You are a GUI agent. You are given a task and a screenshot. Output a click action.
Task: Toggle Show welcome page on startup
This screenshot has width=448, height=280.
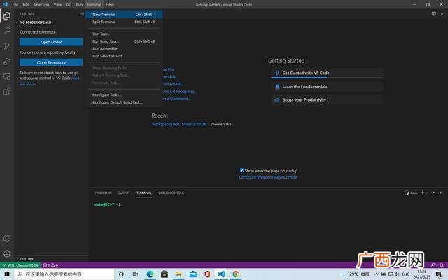pos(242,170)
